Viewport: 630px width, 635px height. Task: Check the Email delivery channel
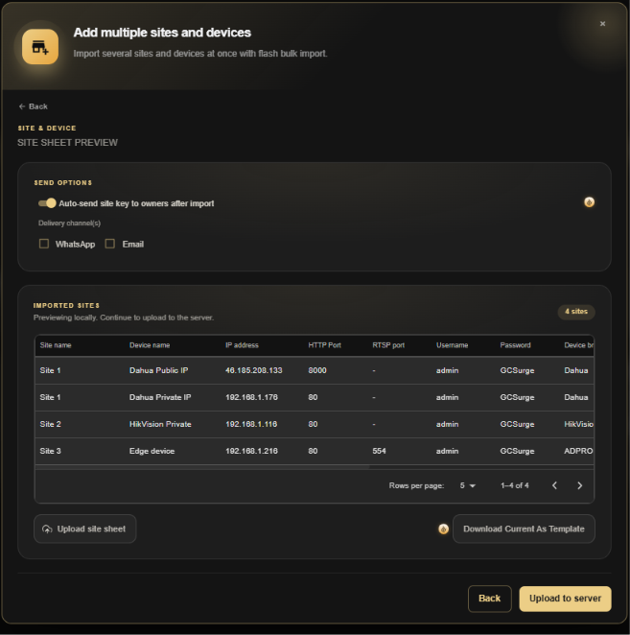pos(109,244)
